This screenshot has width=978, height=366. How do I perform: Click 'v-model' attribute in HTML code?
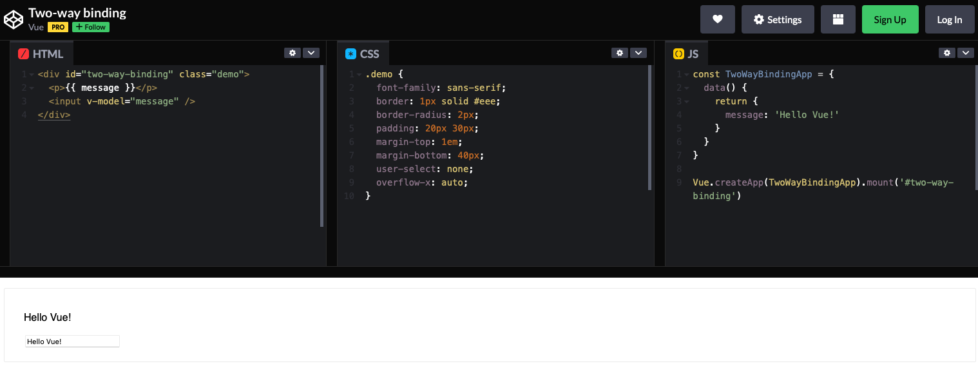click(x=106, y=101)
